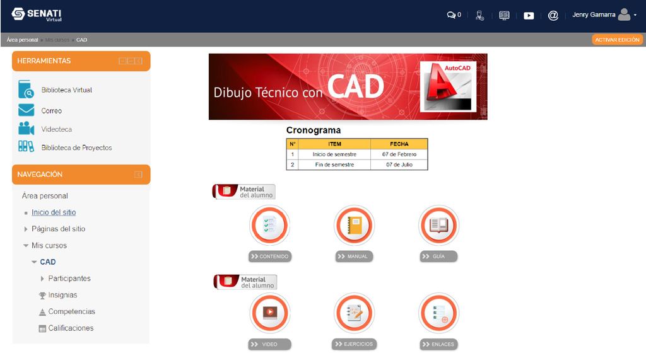646x363 pixels.
Task: Click the "07 de Febrero" table cell
Action: (x=399, y=154)
